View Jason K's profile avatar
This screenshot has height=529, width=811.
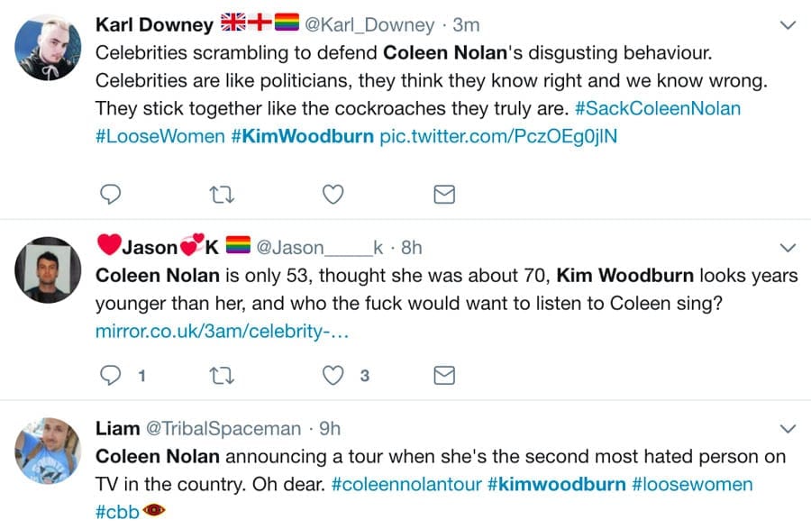coord(49,269)
